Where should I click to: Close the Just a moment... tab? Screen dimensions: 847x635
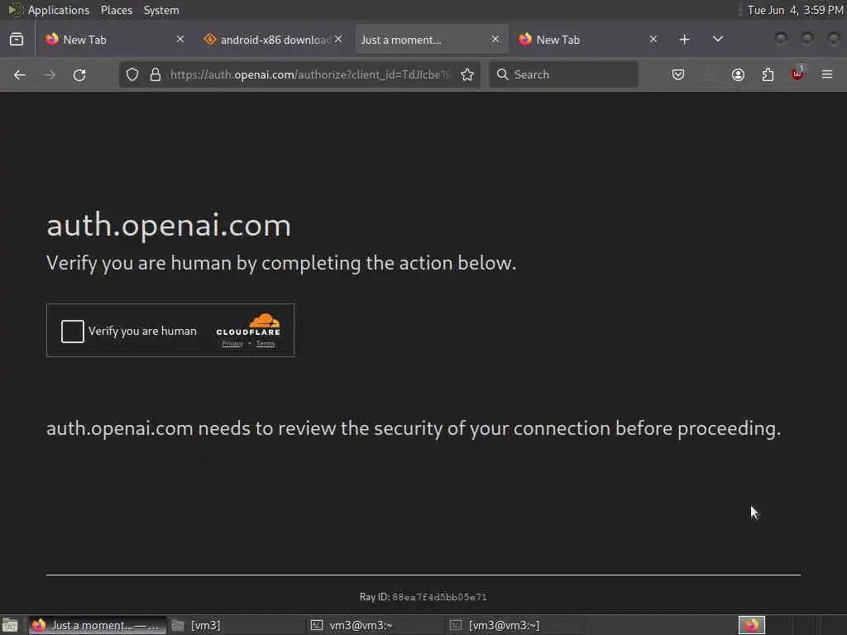click(495, 40)
